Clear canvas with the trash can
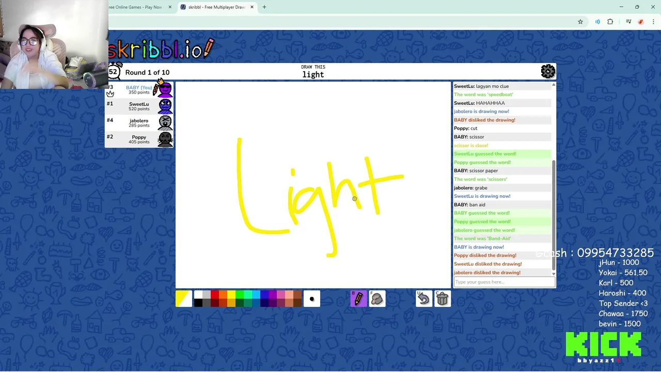661x372 pixels. point(443,299)
